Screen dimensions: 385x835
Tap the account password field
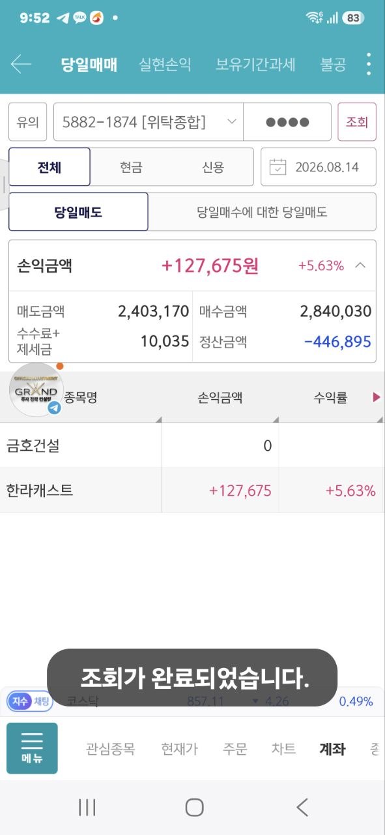point(287,122)
